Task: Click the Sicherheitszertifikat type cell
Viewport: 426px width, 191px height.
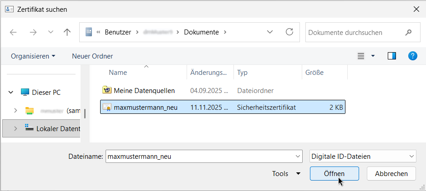Action: pos(266,108)
